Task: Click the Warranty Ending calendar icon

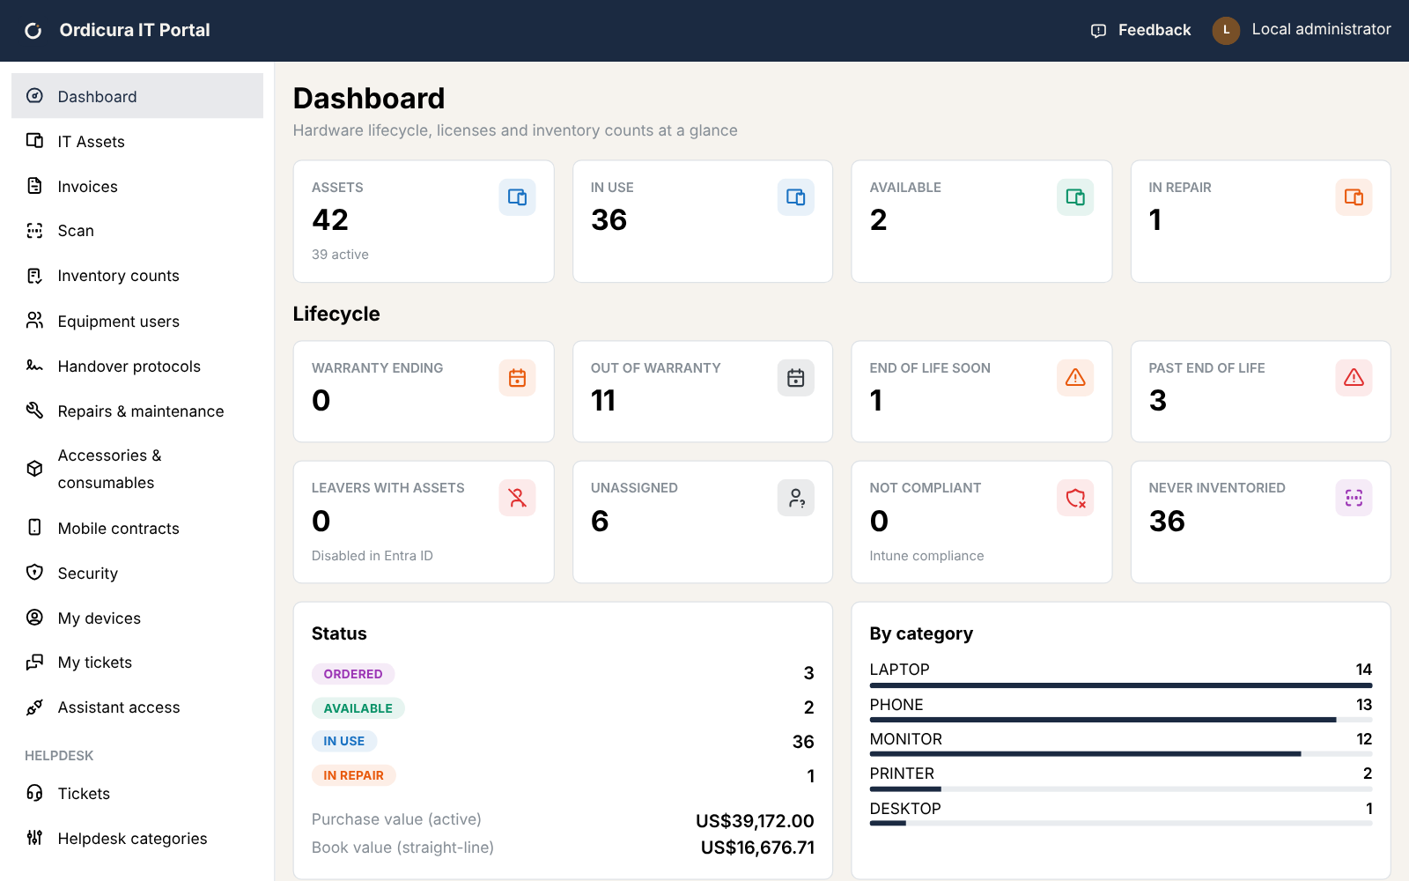Action: (517, 378)
